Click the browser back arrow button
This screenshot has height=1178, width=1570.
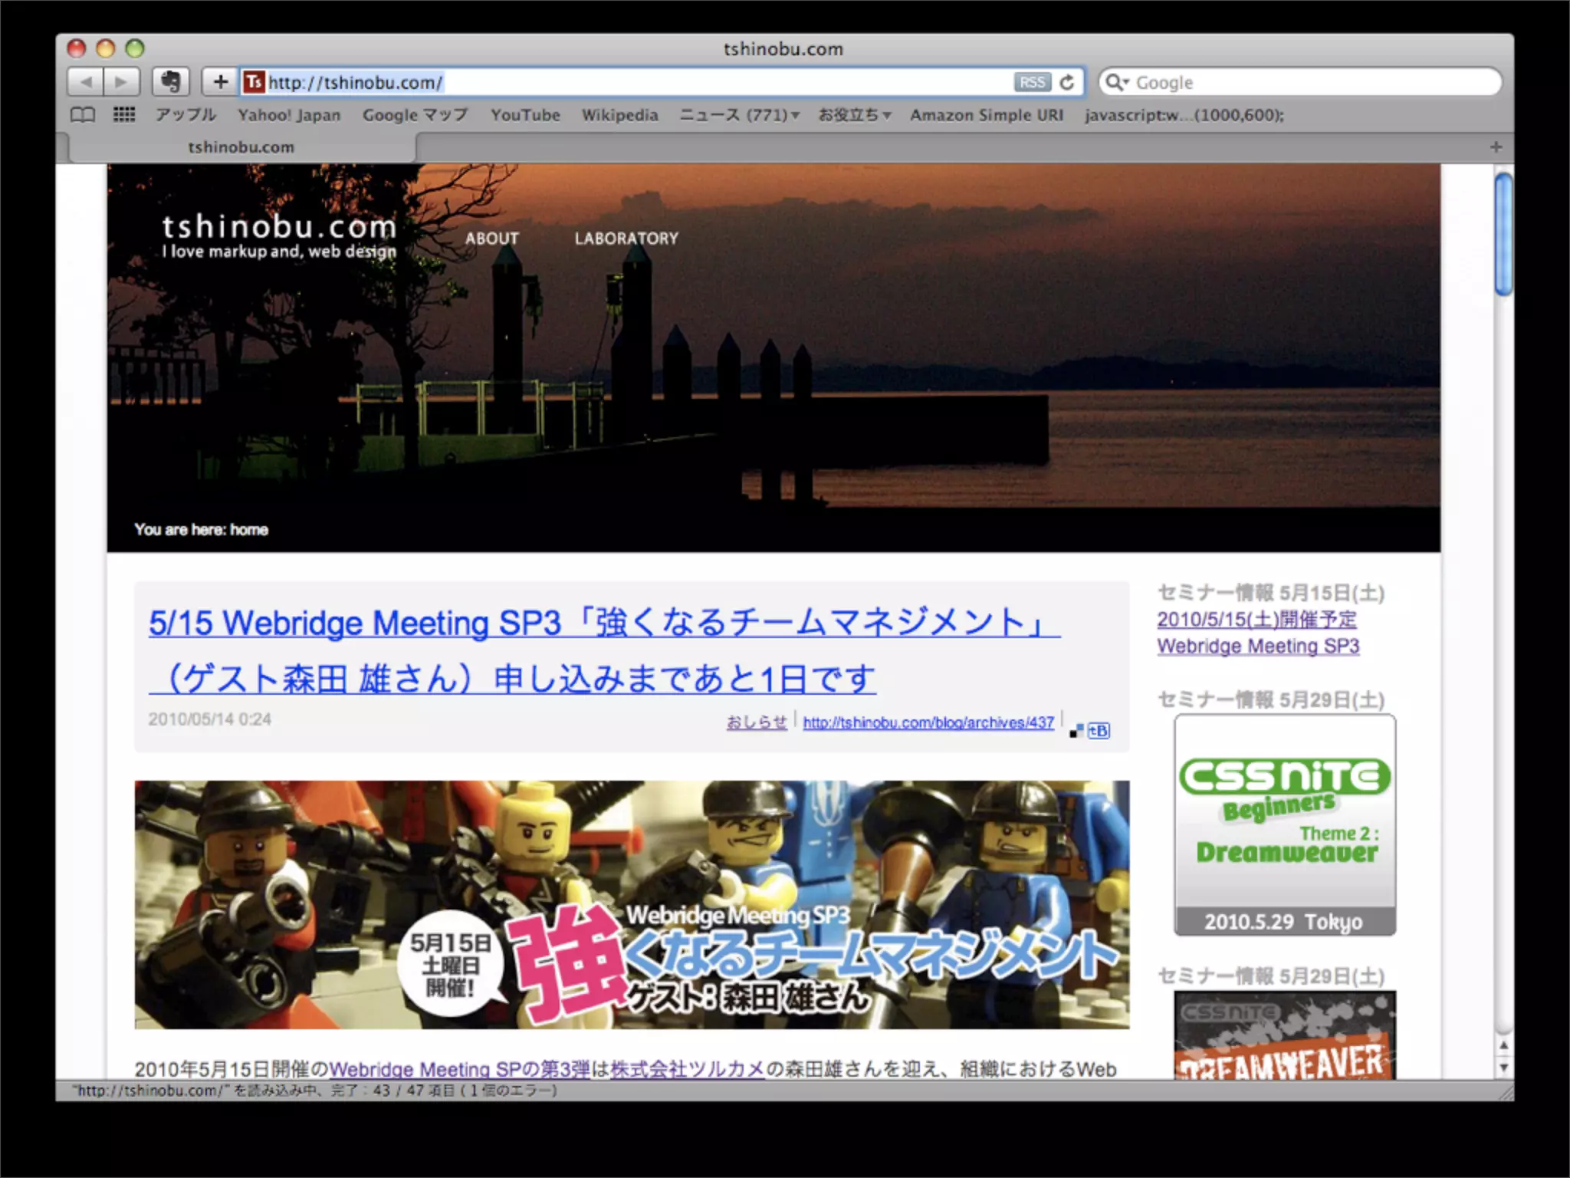[86, 82]
